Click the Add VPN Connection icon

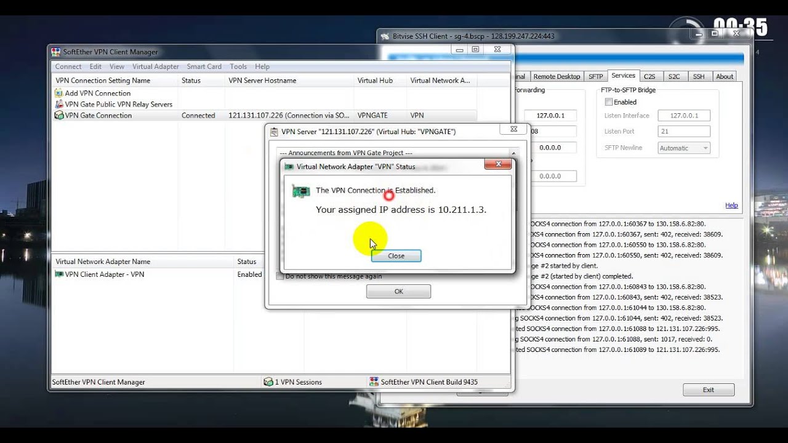58,94
